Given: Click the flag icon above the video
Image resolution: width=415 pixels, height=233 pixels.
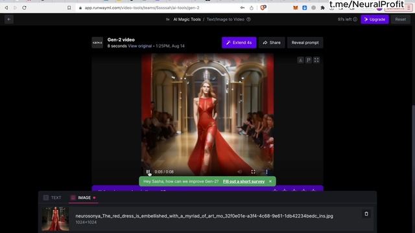Looking at the screenshot, I should (x=309, y=60).
